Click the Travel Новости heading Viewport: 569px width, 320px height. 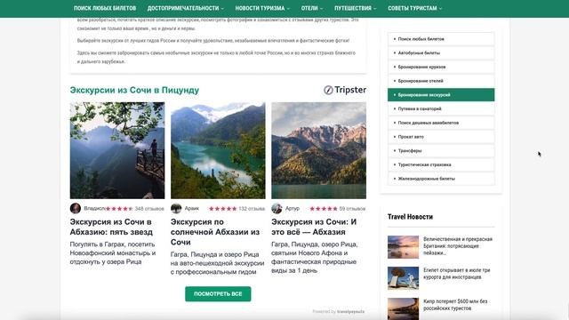pos(410,217)
